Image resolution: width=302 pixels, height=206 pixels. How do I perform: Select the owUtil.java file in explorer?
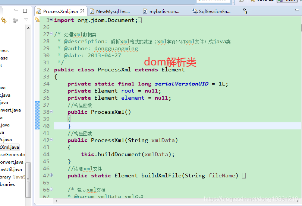tap(11, 170)
